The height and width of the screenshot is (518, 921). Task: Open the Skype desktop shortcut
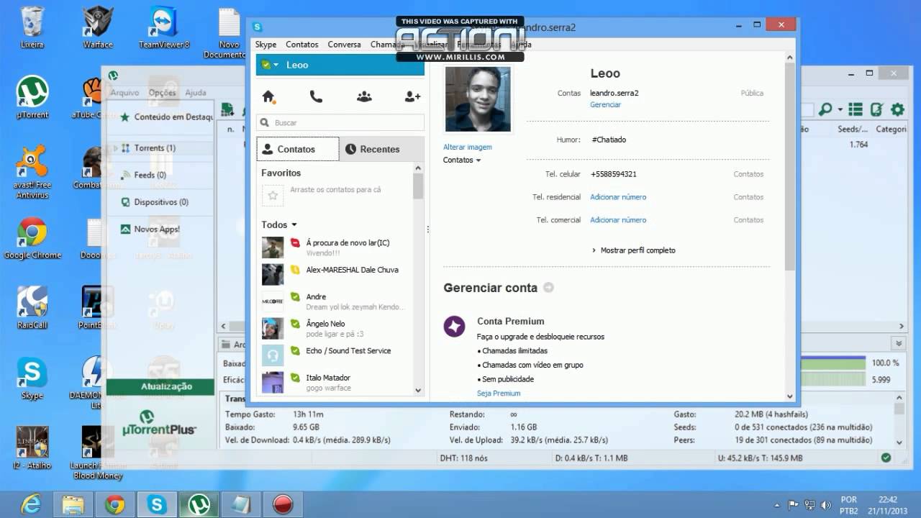[32, 378]
